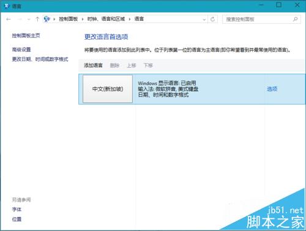Click the forward navigation arrow
This screenshot has height=231, width=306.
pos(20,19)
